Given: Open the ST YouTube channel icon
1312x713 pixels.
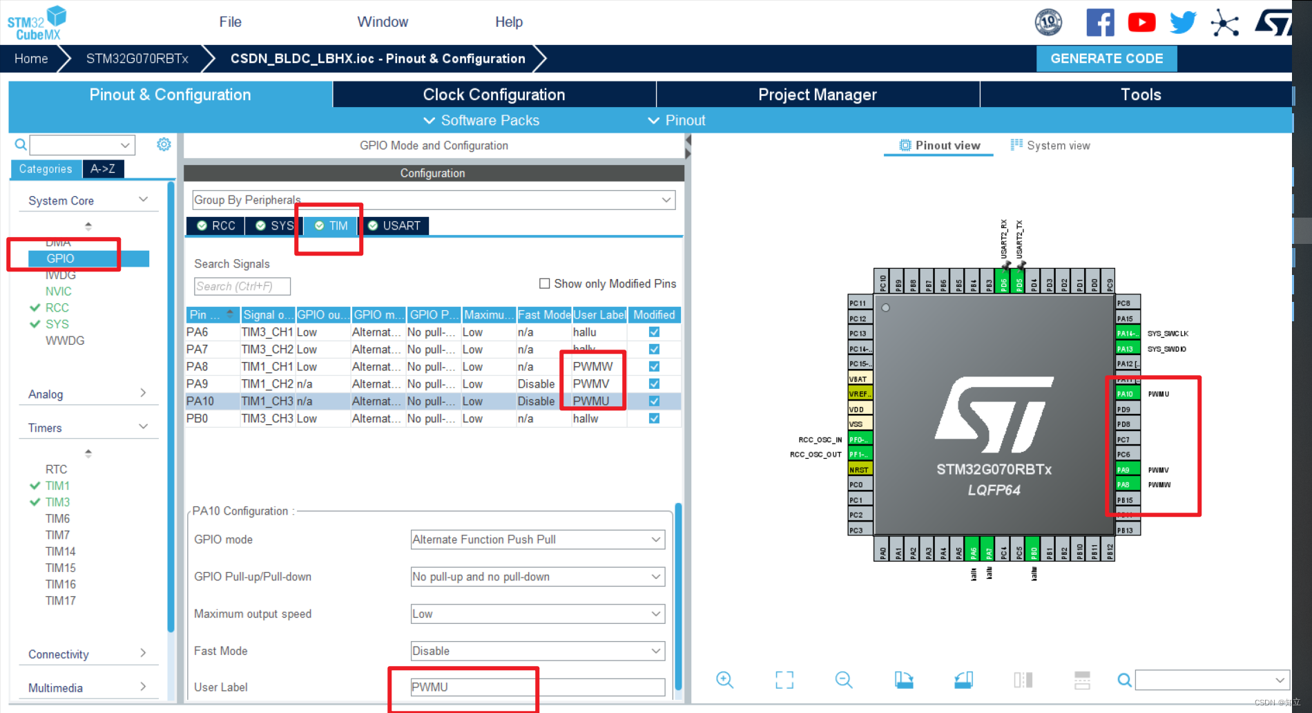Looking at the screenshot, I should [1141, 23].
